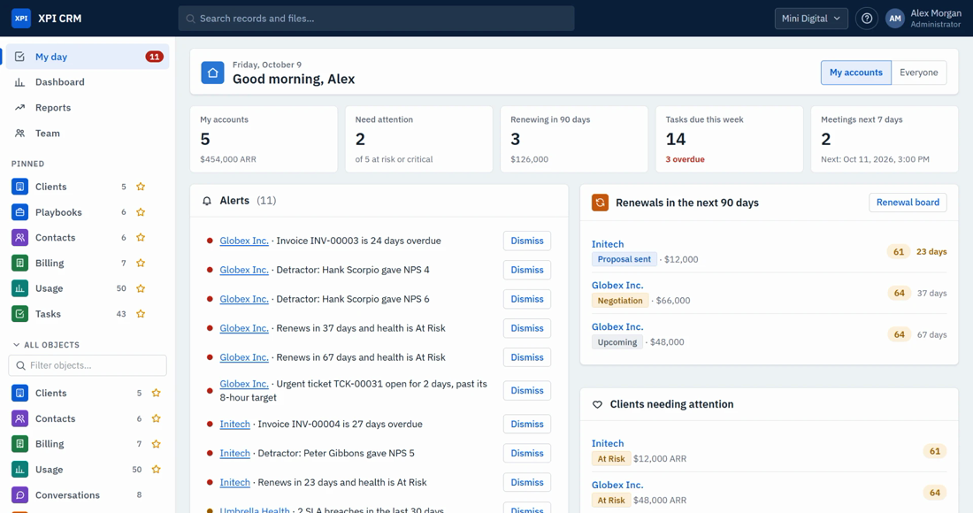This screenshot has height=513, width=973.
Task: Click the AM user avatar
Action: pos(895,19)
